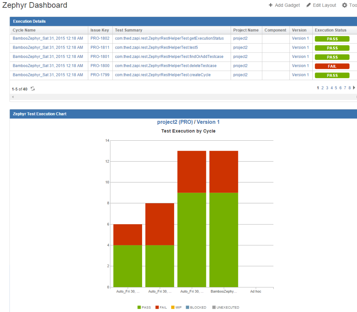Open the Tools gear icon
This screenshot has height=312, width=357.
tap(344, 5)
